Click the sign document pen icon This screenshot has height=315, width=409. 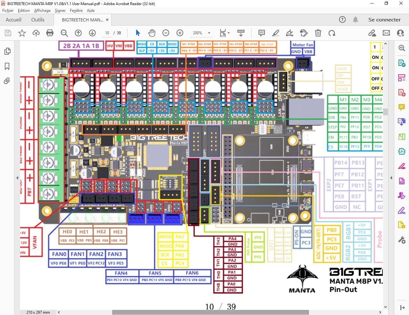point(290,33)
